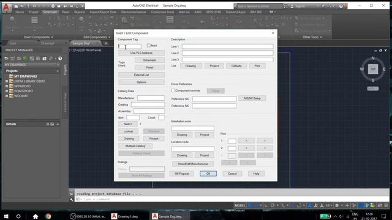Click the Cancel button in the dialog
392x220 pixels.
tap(232, 174)
